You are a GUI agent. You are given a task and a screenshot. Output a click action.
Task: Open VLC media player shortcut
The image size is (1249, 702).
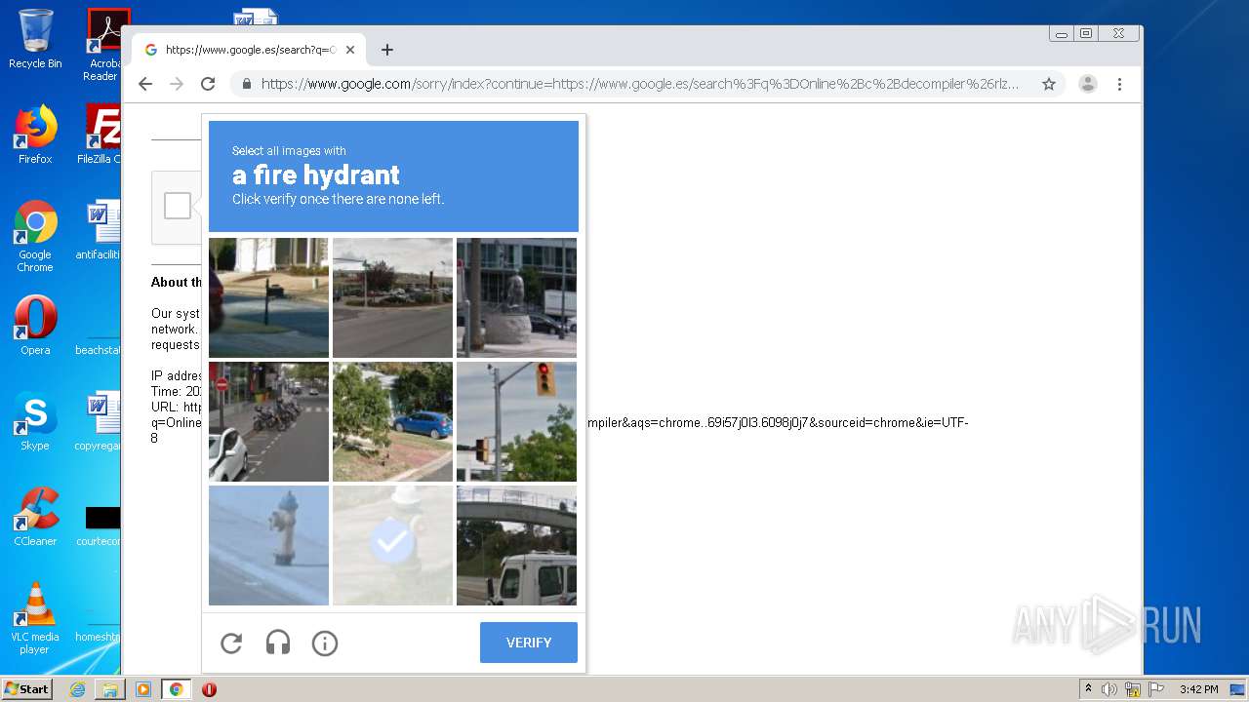(x=35, y=618)
